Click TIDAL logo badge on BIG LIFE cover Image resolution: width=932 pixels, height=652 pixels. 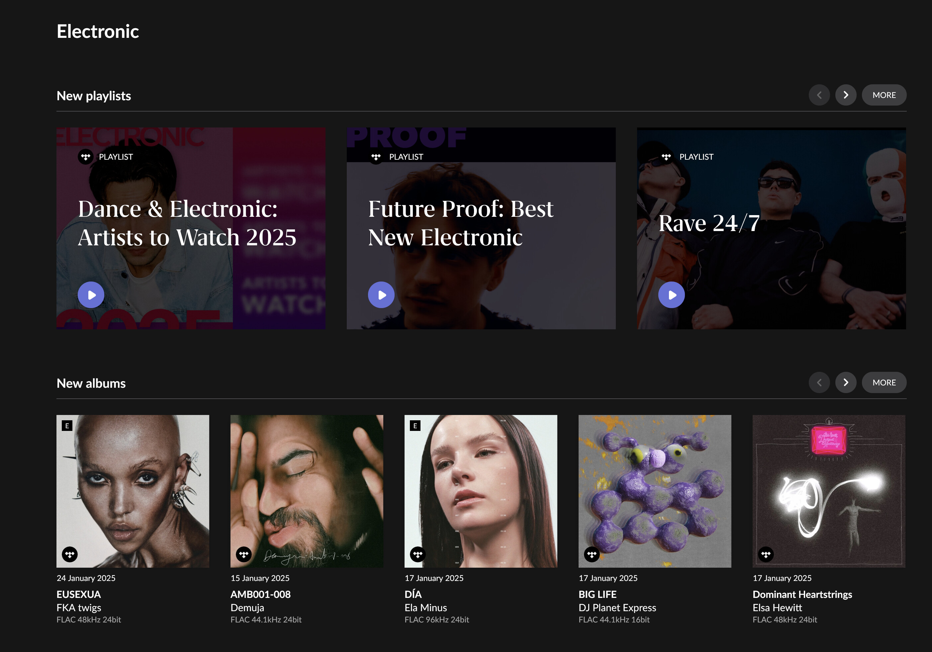(592, 554)
